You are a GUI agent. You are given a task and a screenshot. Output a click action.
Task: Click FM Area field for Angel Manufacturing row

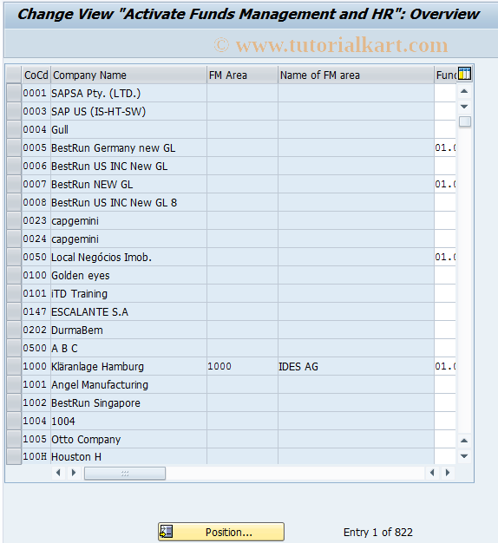pos(242,384)
